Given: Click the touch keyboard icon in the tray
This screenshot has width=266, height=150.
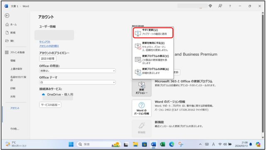Looking at the screenshot, I should point(207,144).
